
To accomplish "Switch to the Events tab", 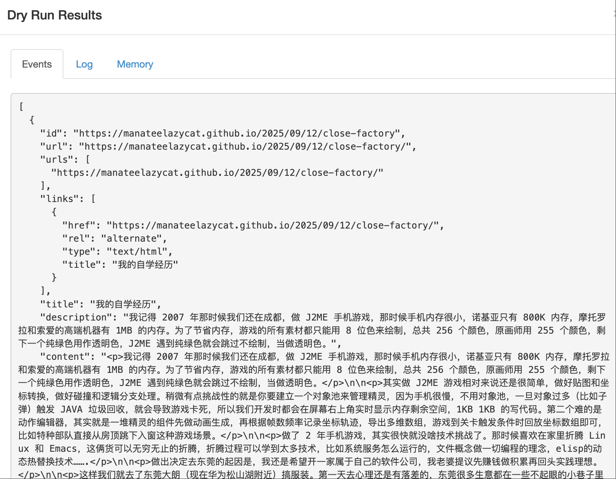I will click(x=37, y=64).
